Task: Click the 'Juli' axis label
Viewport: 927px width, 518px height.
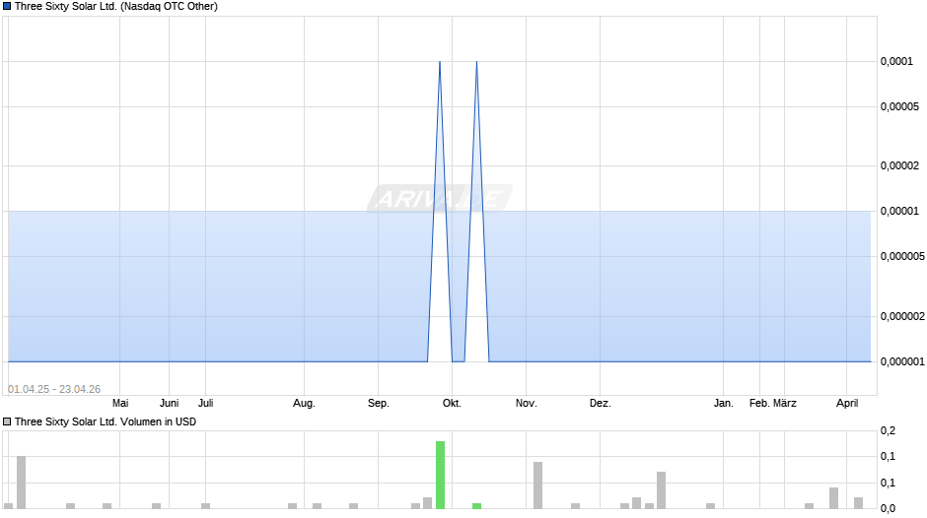Action: point(206,403)
